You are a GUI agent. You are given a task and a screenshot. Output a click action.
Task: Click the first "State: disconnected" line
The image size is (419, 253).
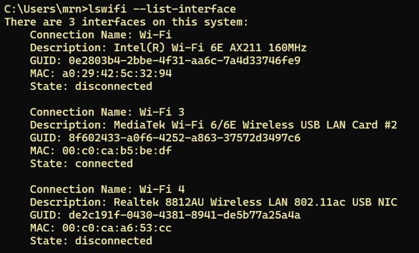click(x=91, y=86)
